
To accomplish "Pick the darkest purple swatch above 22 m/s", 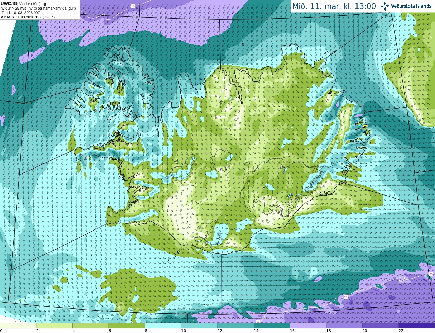I will 417,326.
